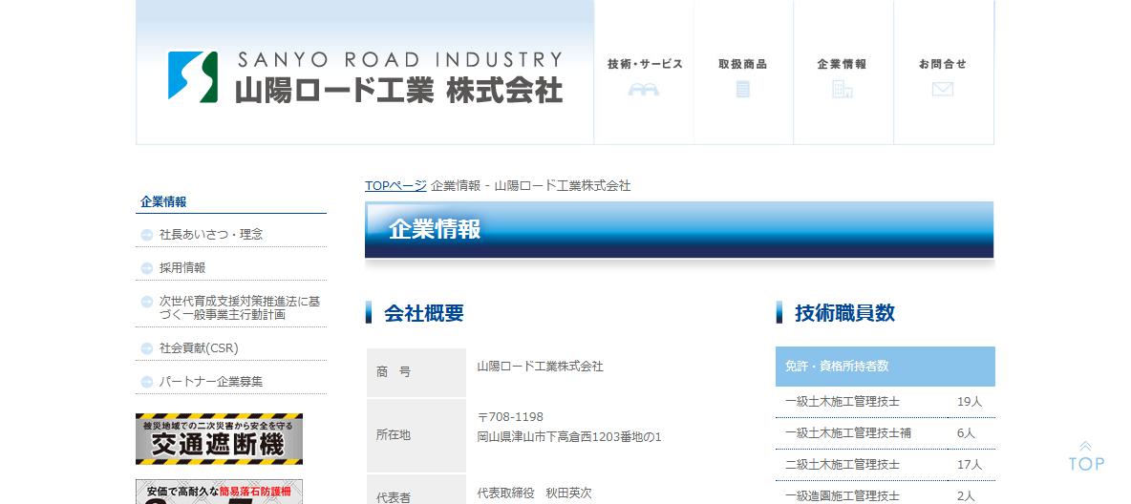1131x504 pixels.
Task: Click bullet icon beside 社長あいさつ・理念
Action: click(x=146, y=235)
